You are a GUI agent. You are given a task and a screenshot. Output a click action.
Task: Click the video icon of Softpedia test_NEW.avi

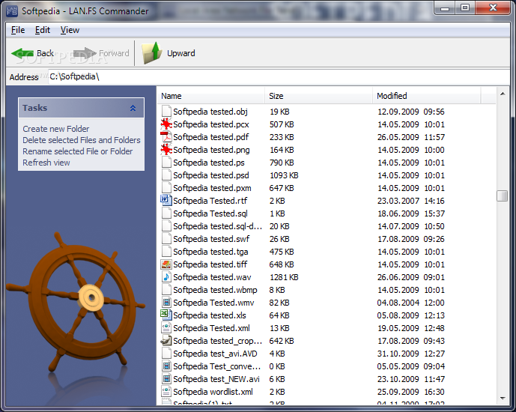tap(166, 379)
